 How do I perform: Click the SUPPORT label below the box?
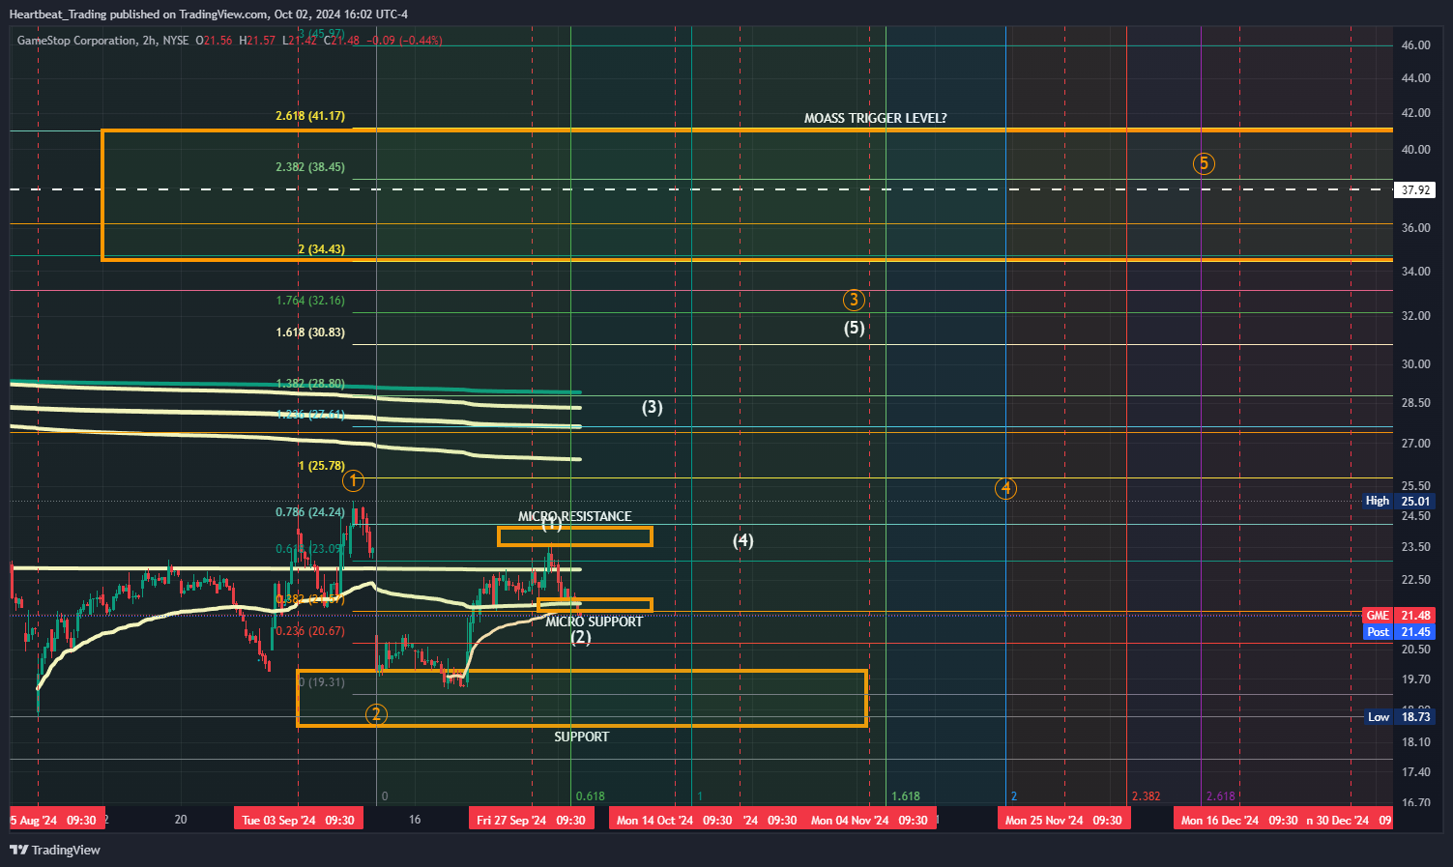tap(581, 737)
